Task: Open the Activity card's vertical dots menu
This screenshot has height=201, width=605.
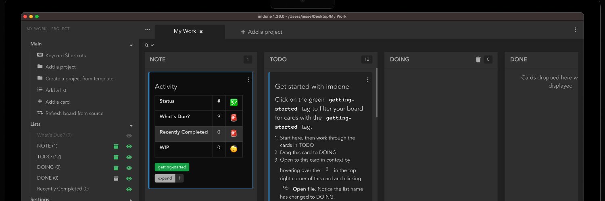Action: click(x=249, y=80)
